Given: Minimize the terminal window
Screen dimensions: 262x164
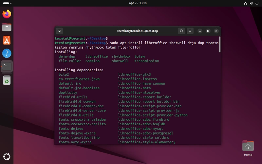Looking at the screenshot, I should (x=200, y=31).
